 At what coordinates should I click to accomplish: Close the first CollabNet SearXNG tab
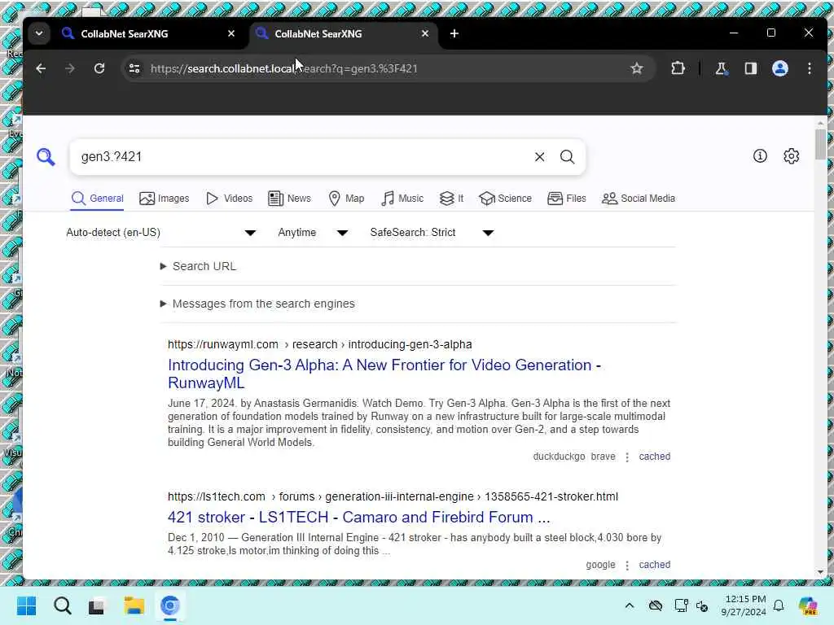231,33
